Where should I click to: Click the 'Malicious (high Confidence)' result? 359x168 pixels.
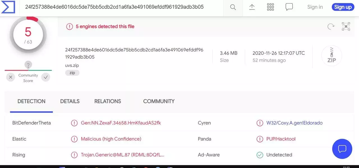111,139
